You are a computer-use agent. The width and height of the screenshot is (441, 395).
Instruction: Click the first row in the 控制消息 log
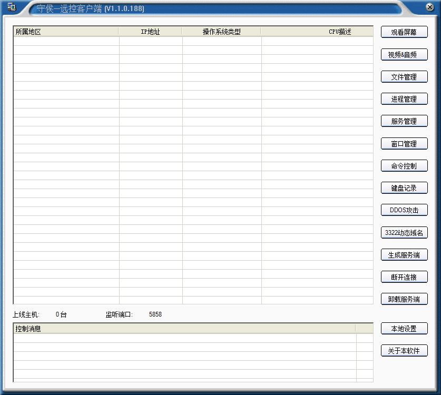click(184, 338)
